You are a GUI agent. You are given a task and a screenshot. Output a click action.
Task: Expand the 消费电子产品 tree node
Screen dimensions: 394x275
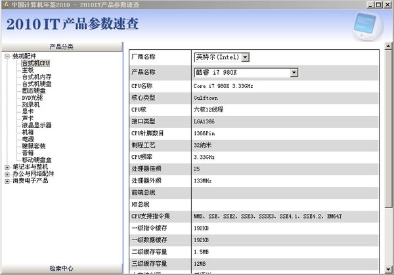pyautogui.click(x=7, y=181)
